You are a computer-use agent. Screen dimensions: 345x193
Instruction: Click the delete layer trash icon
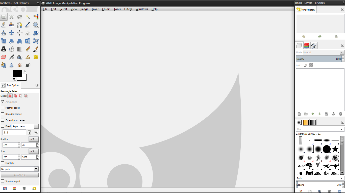point(340,114)
